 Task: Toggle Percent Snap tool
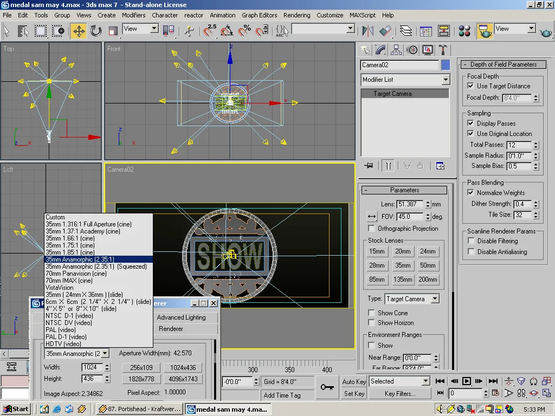pyautogui.click(x=244, y=31)
